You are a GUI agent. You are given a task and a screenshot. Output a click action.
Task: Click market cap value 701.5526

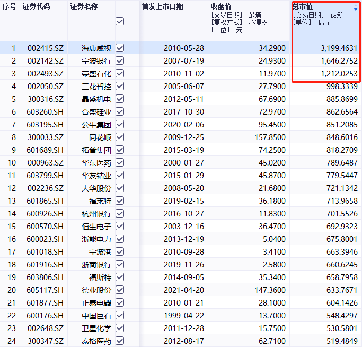(x=342, y=214)
